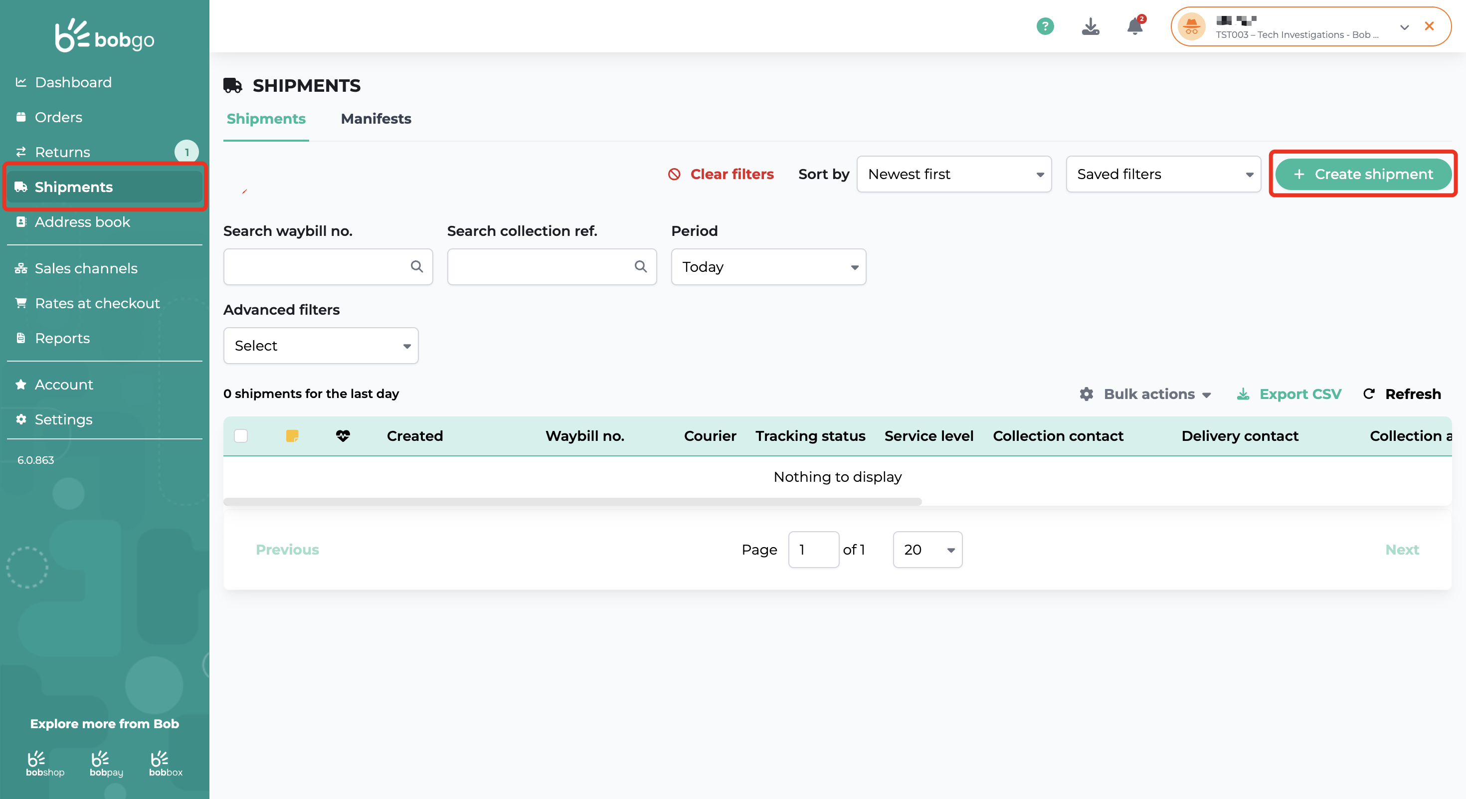Open the Bulk actions menu
Viewport: 1466px width, 799px height.
(1145, 395)
